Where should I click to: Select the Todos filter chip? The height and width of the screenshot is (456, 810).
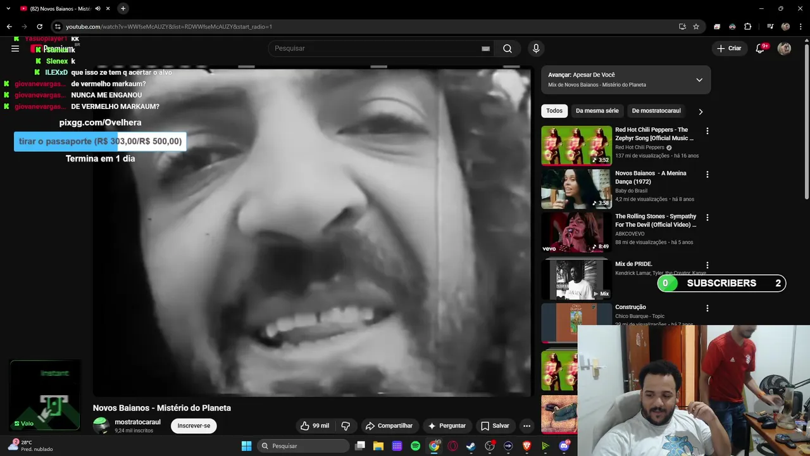click(554, 111)
